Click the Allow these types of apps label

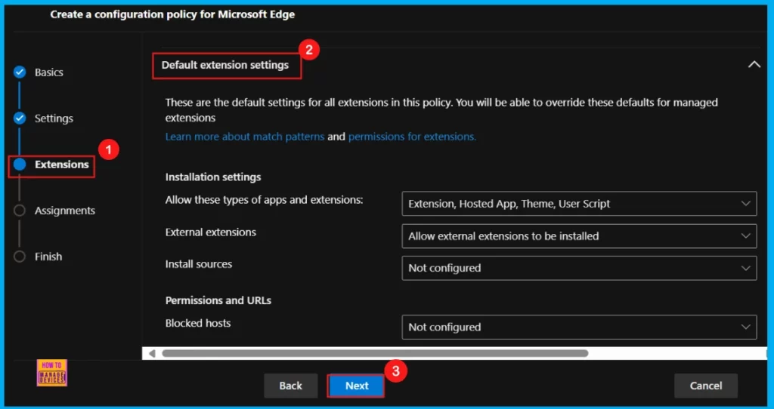pyautogui.click(x=264, y=200)
